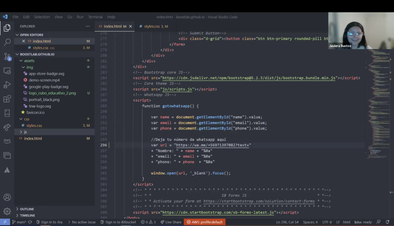
Task: Open the View menu
Action: (58, 17)
